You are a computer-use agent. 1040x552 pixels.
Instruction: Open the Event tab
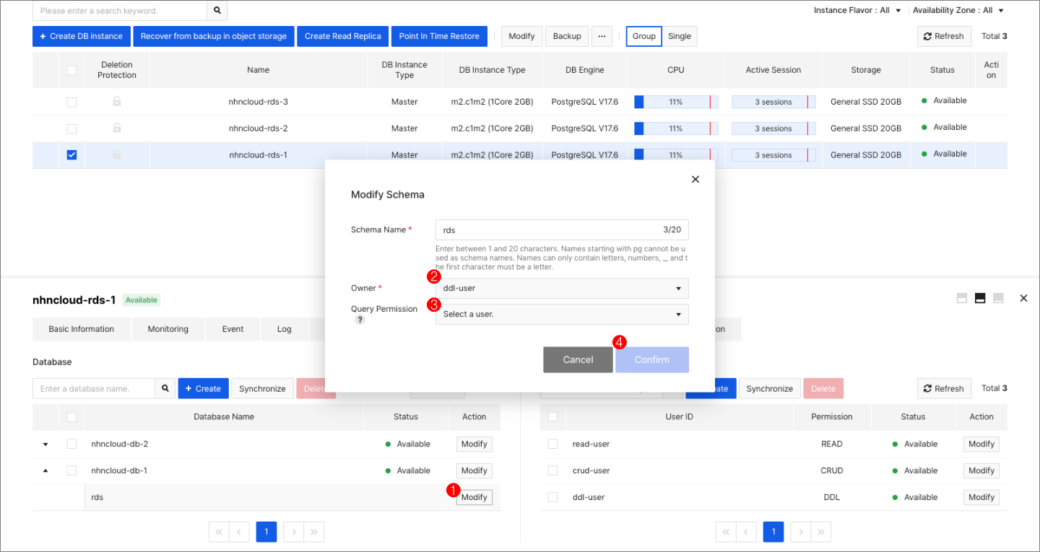[x=233, y=328]
